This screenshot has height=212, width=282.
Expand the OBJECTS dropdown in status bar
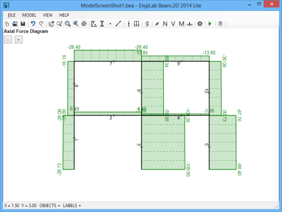pyautogui.click(x=50, y=206)
